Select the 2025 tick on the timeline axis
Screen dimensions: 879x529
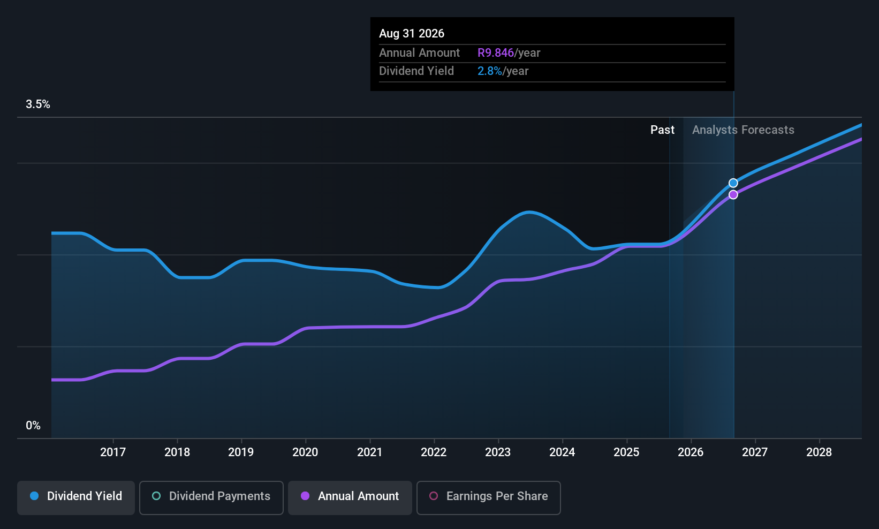coord(626,452)
